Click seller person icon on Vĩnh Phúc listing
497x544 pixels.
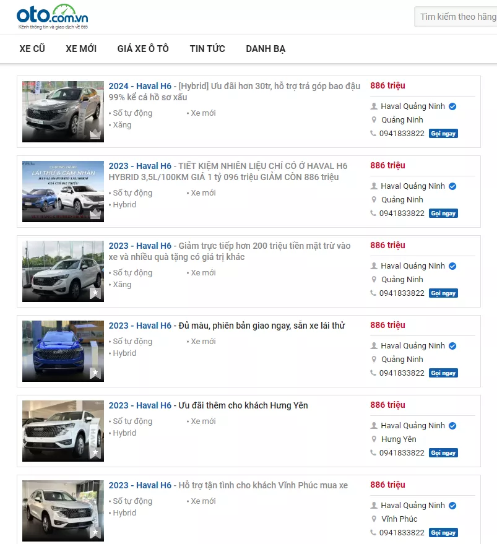point(374,505)
